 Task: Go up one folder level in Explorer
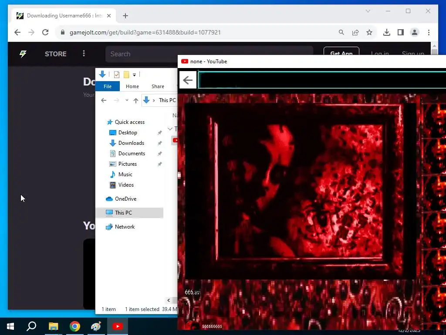click(136, 100)
